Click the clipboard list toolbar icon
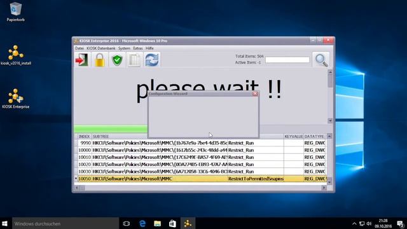Viewport: 407px width, 229px height. pos(134,59)
